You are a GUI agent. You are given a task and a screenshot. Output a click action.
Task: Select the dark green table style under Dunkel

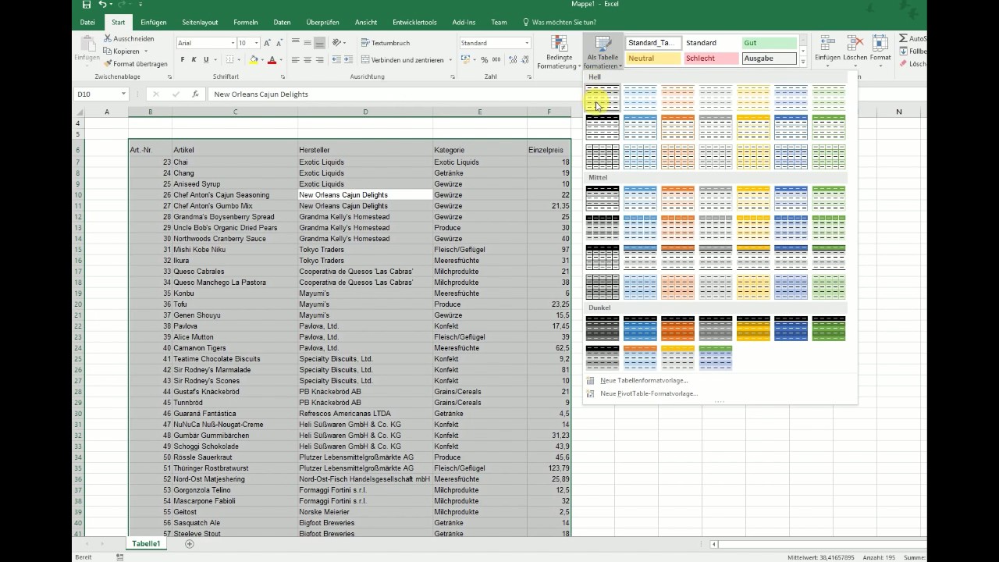pyautogui.click(x=829, y=329)
